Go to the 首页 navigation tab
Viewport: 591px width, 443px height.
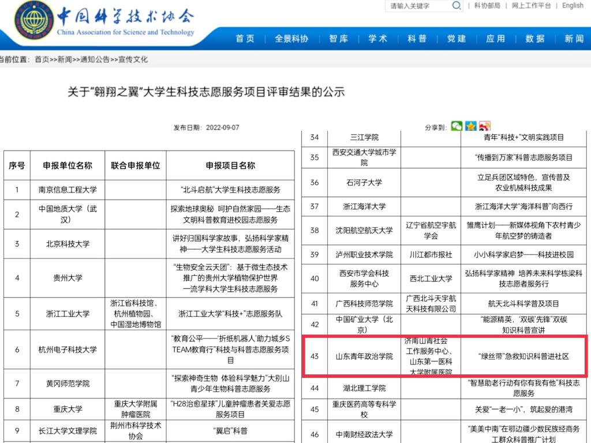point(245,39)
